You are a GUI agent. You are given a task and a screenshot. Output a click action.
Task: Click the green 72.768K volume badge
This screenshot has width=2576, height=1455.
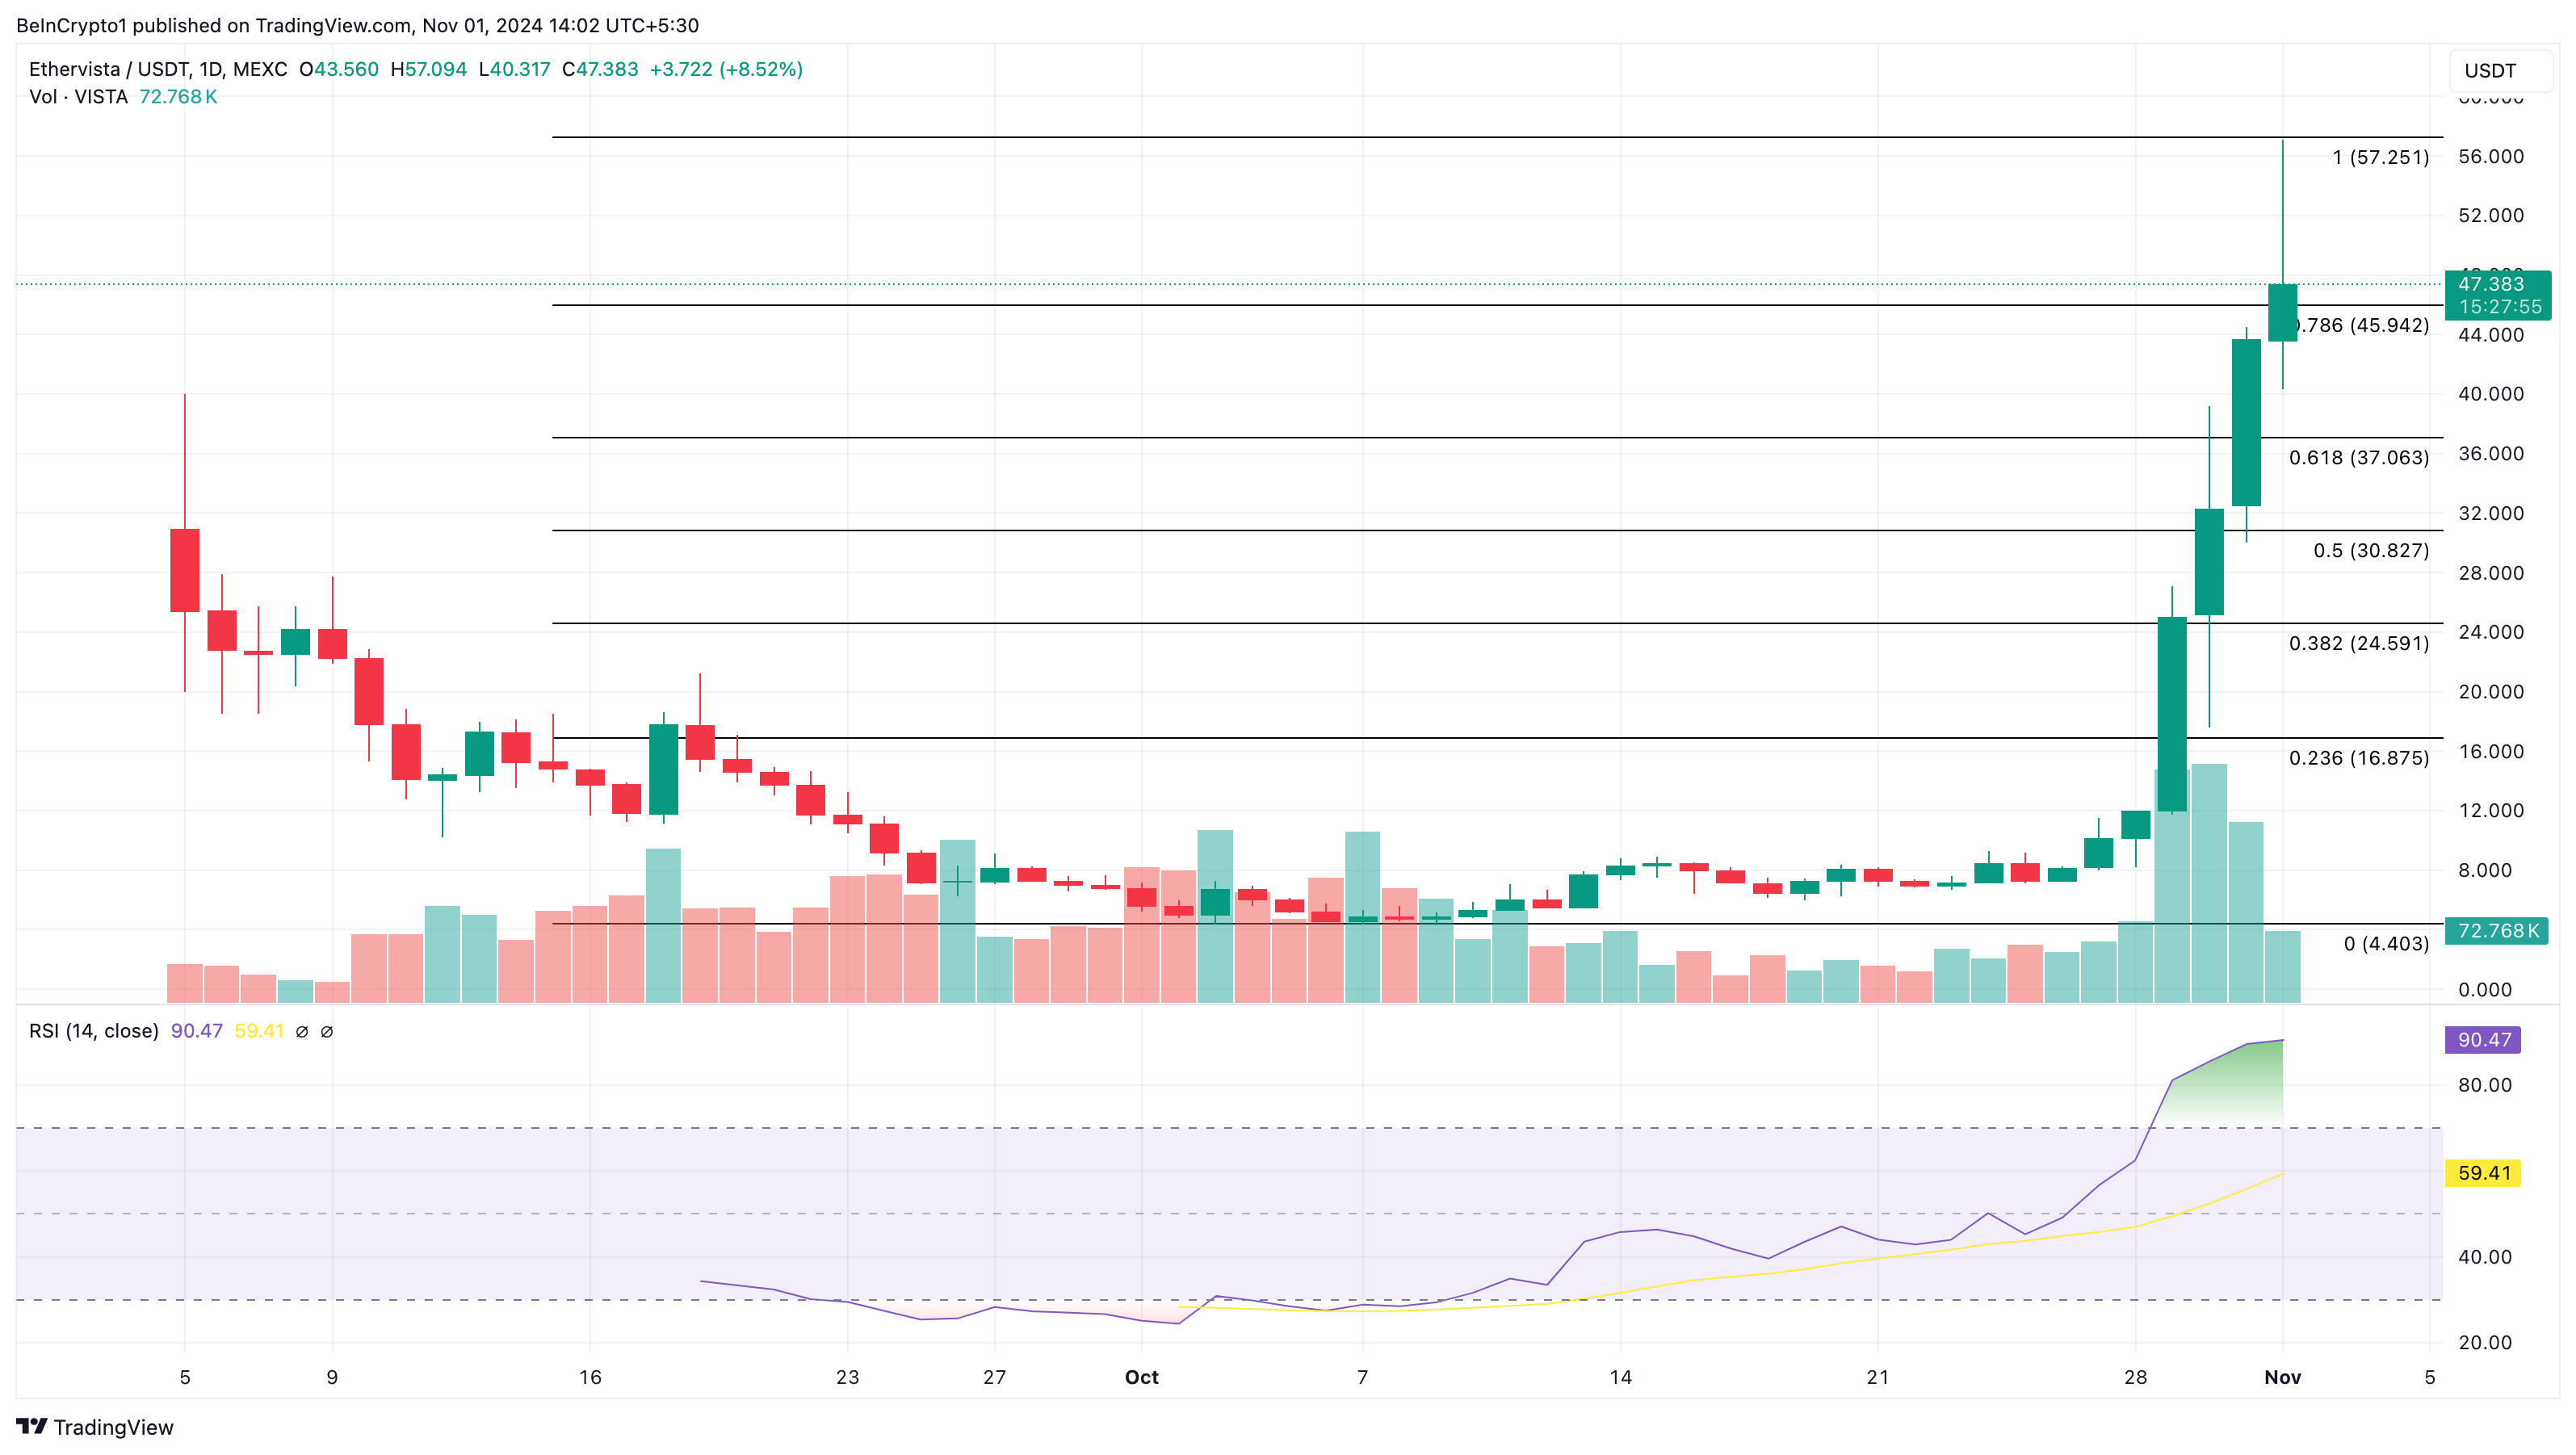point(2496,931)
